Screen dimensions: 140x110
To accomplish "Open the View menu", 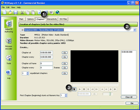I will (x=13, y=7).
